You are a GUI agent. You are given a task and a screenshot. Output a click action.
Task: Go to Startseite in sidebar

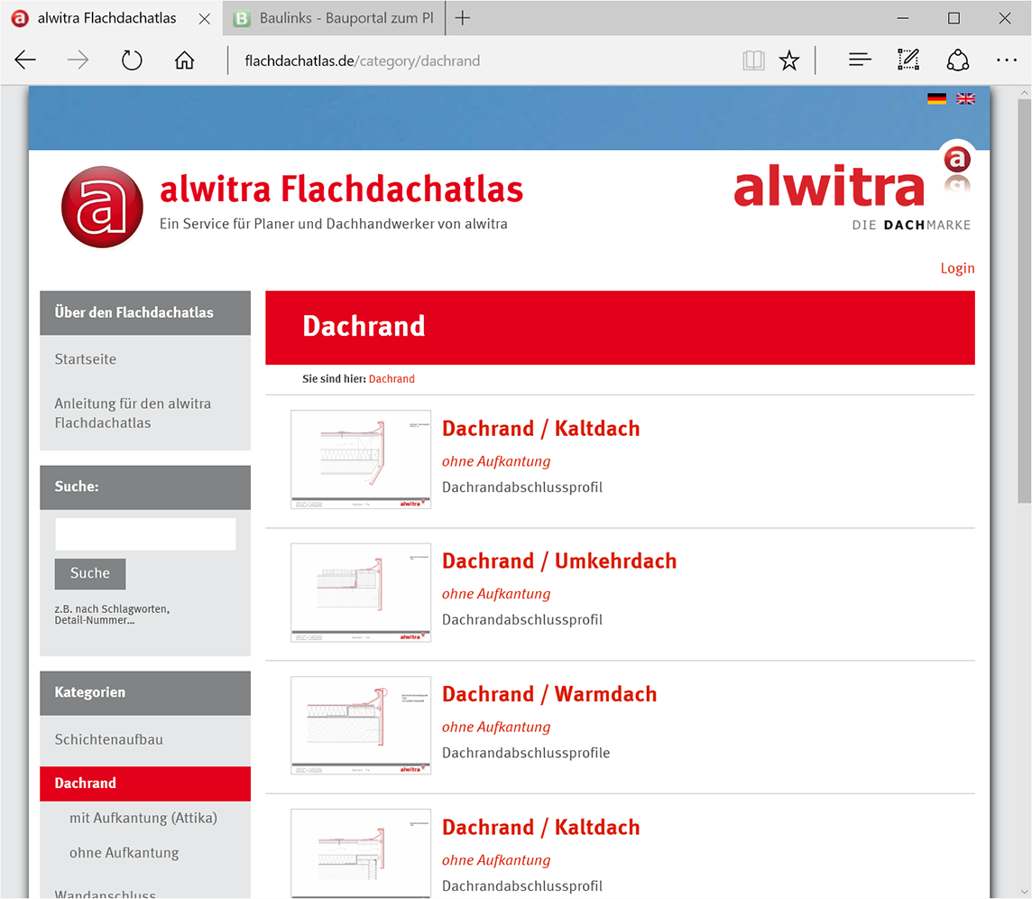click(86, 359)
